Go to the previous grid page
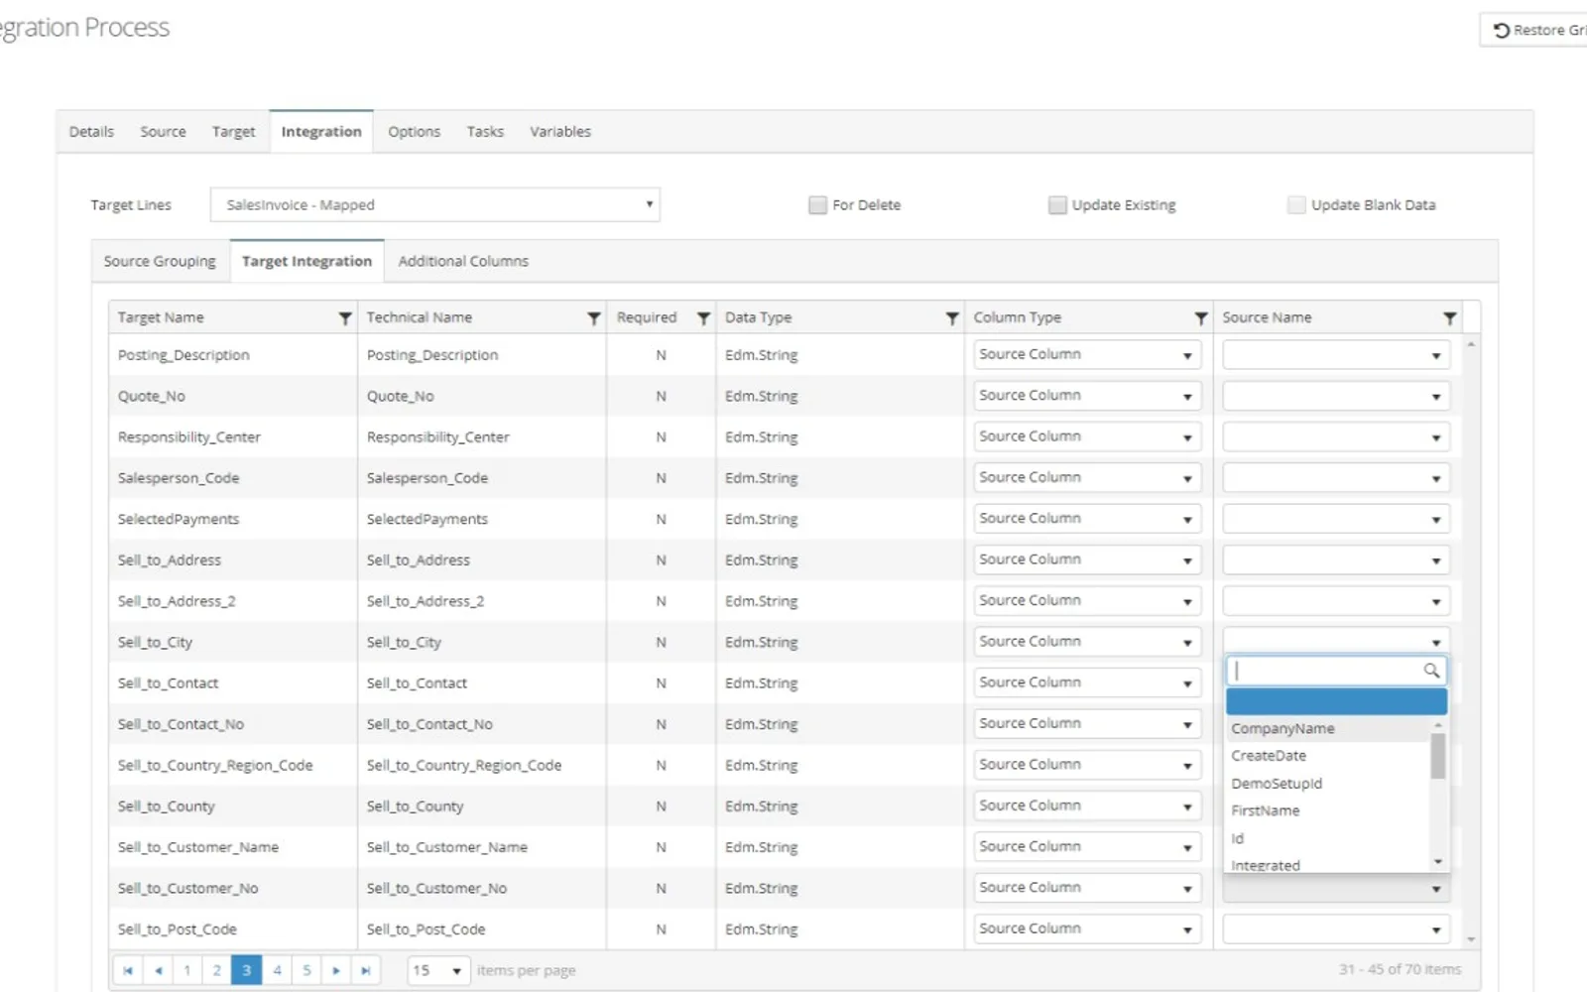 tap(158, 970)
